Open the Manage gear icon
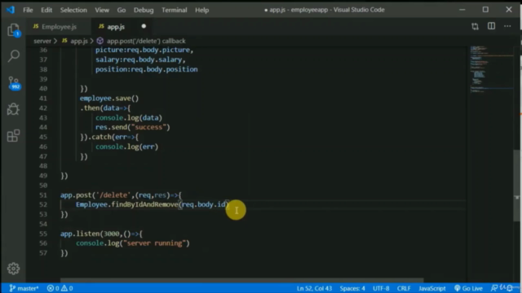This screenshot has height=293, width=522. (x=13, y=269)
